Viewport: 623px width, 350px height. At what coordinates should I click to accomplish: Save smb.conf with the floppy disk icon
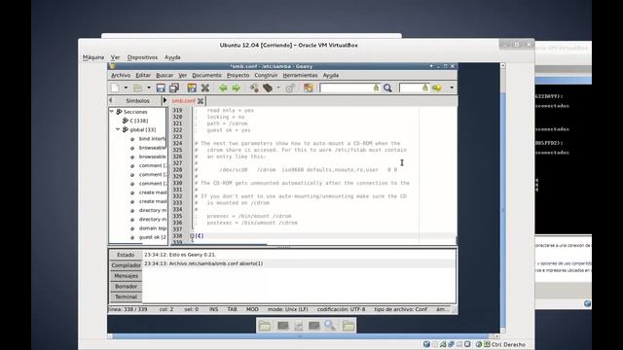coord(161,87)
